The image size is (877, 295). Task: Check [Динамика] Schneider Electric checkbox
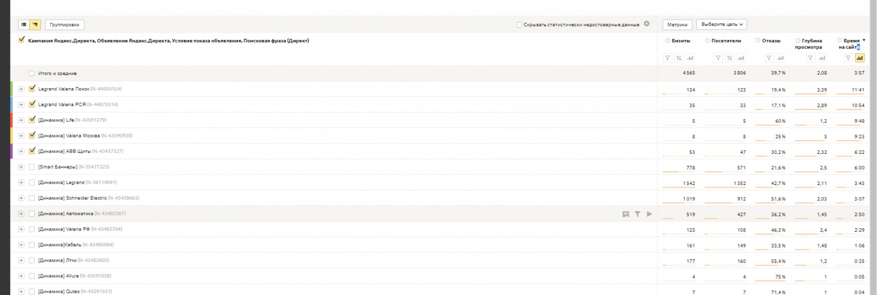[x=32, y=198]
